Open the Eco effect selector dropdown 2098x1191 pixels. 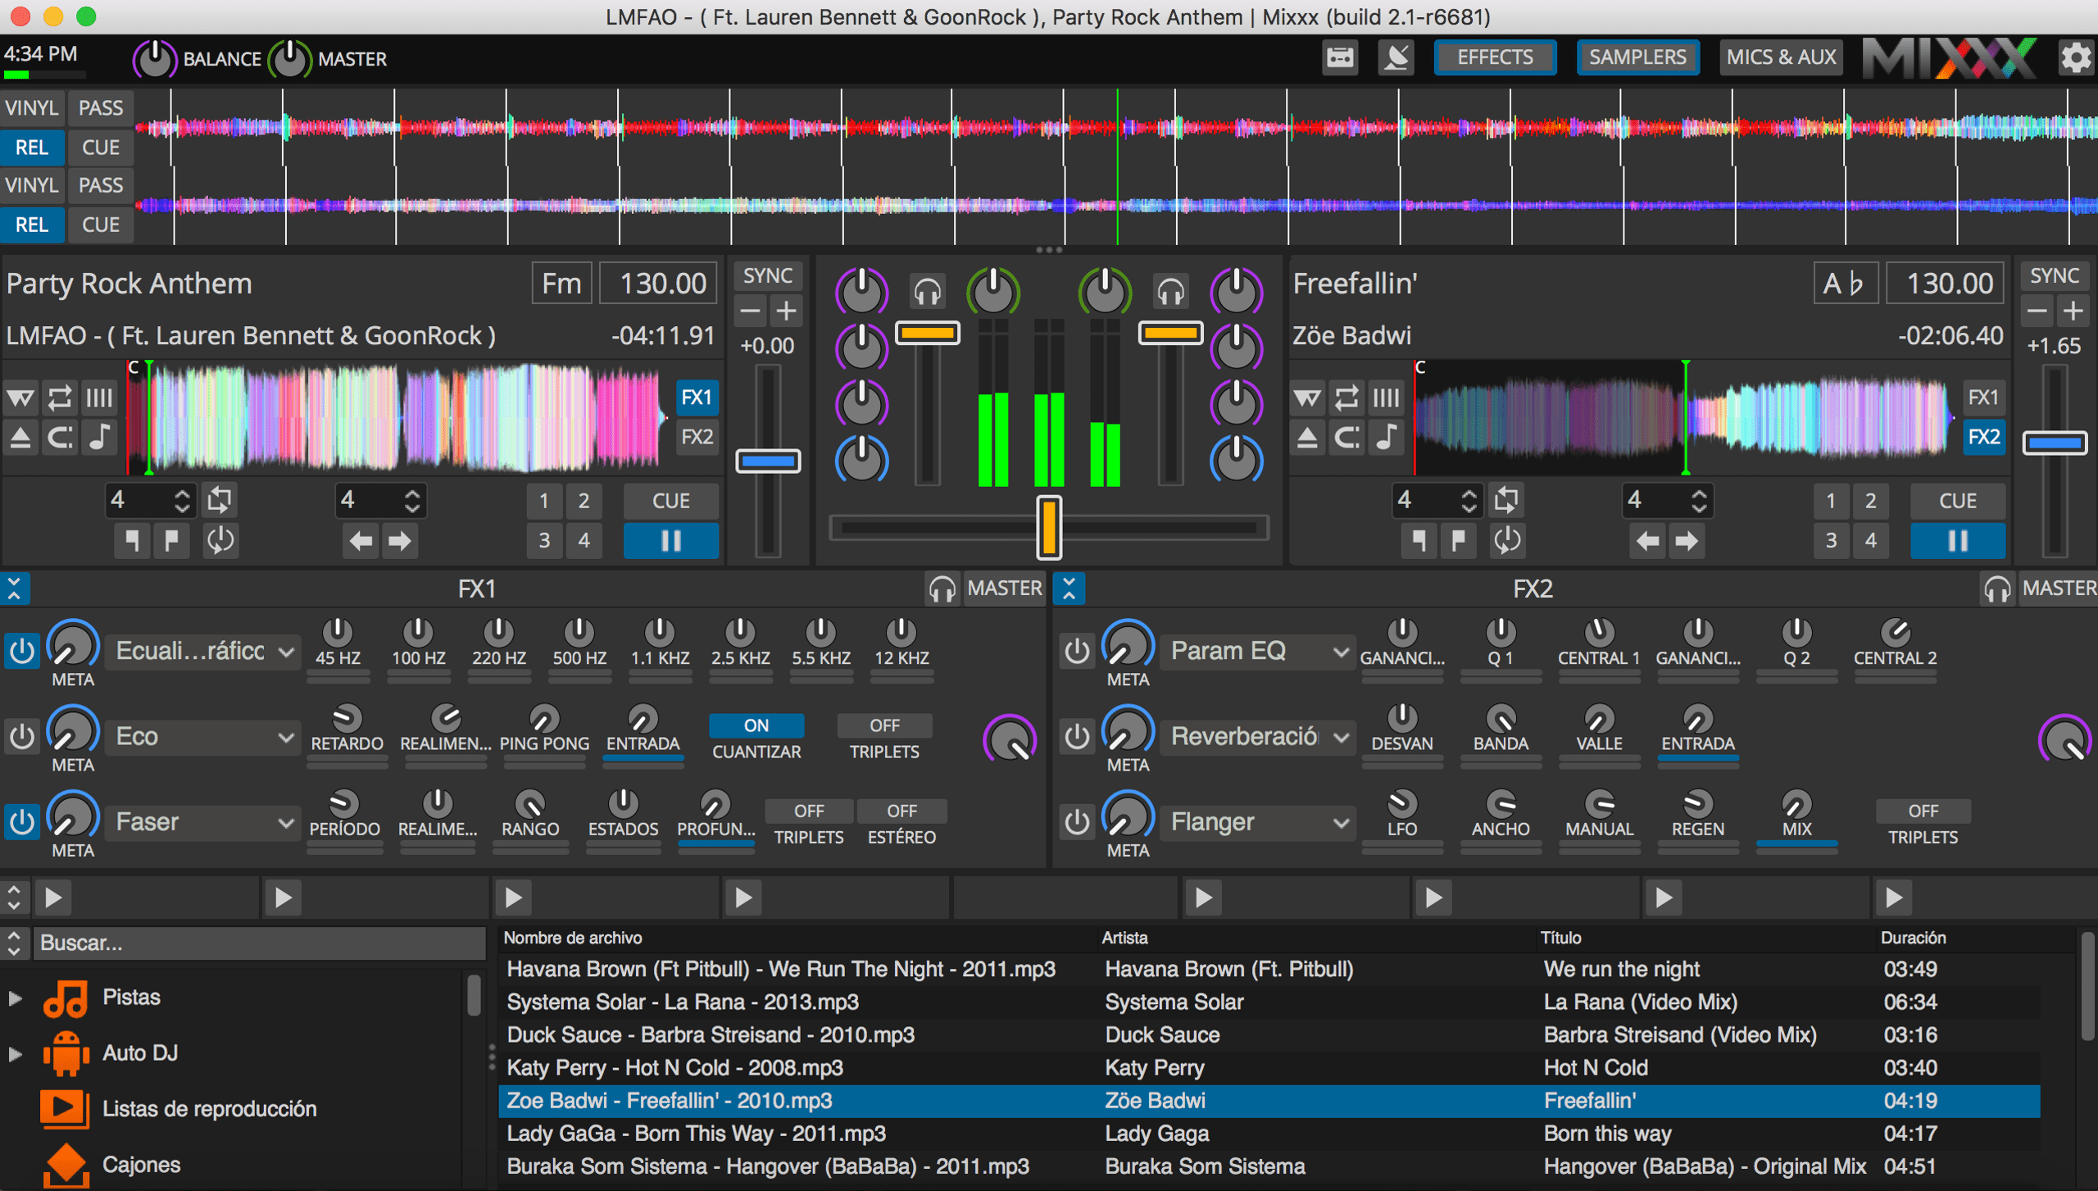tap(203, 737)
